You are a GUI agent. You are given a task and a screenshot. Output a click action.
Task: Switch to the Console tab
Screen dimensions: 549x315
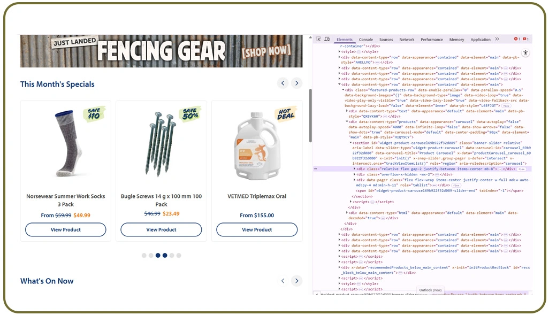(x=366, y=40)
